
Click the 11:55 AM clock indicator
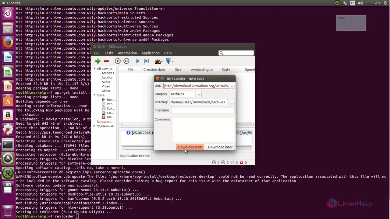click(373, 3)
